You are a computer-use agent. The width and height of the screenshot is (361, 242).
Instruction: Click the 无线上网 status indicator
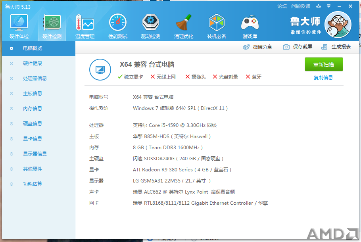pyautogui.click(x=163, y=77)
